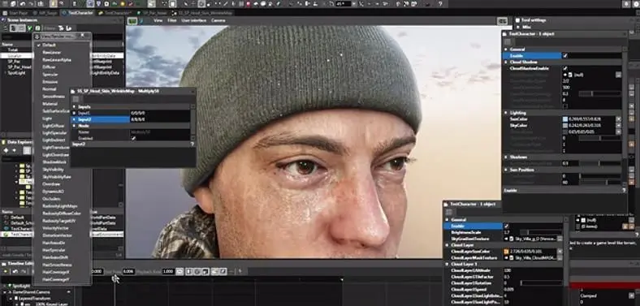Click the SkyColor color swatch

click(565, 126)
